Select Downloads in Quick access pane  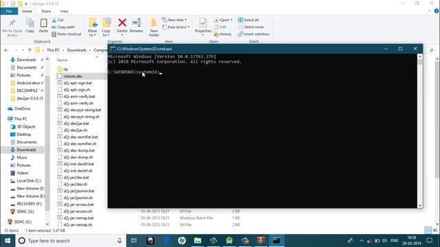pos(26,60)
